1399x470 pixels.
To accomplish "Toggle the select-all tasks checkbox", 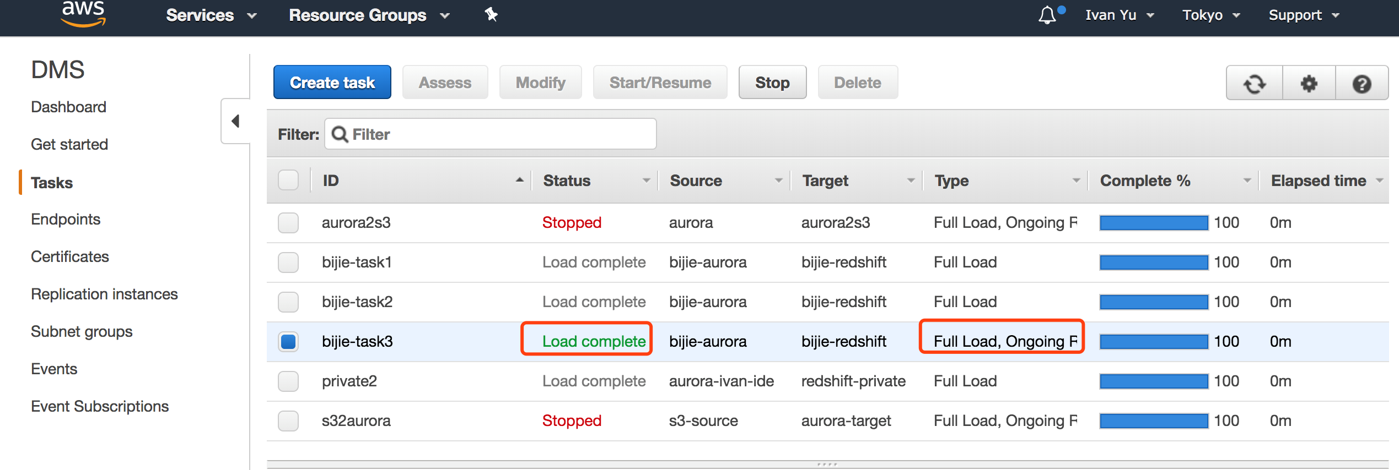I will tap(288, 180).
